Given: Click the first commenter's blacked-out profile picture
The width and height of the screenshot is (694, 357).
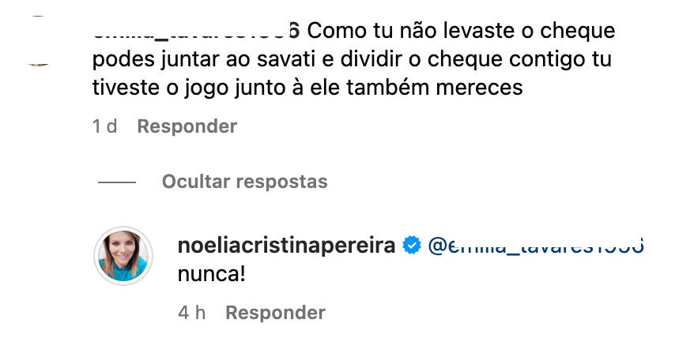Looking at the screenshot, I should coord(35,39).
